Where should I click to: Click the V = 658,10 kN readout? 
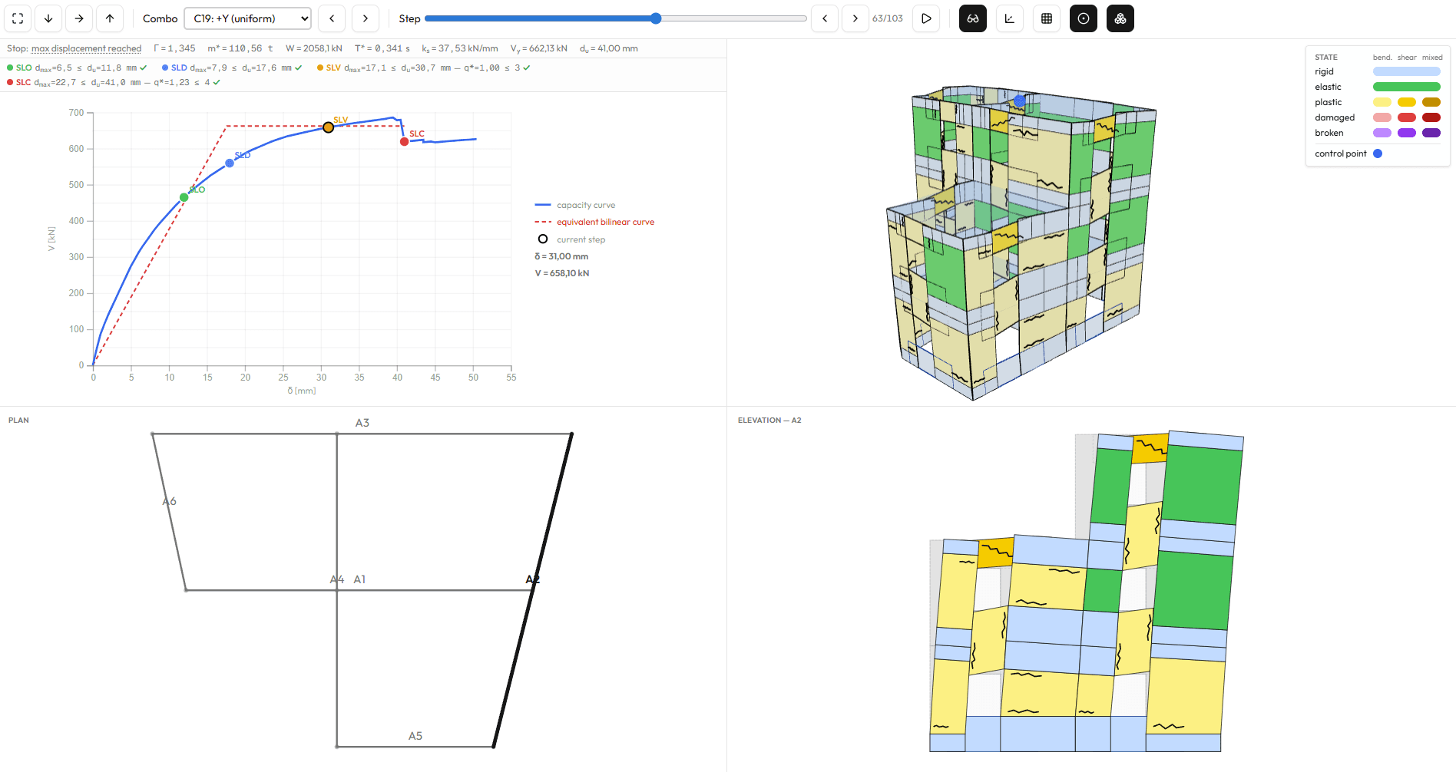(562, 273)
